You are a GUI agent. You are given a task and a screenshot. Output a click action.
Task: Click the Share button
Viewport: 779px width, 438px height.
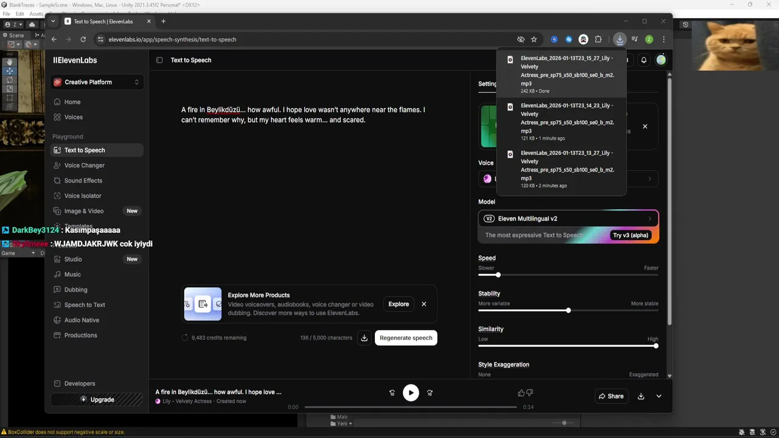click(611, 396)
